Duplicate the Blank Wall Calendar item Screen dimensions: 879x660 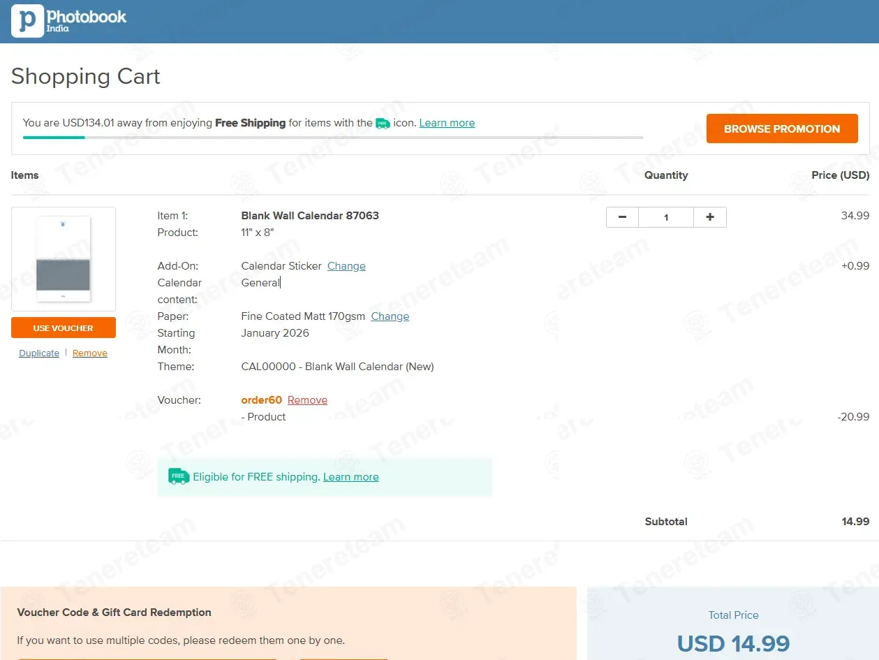pos(39,353)
